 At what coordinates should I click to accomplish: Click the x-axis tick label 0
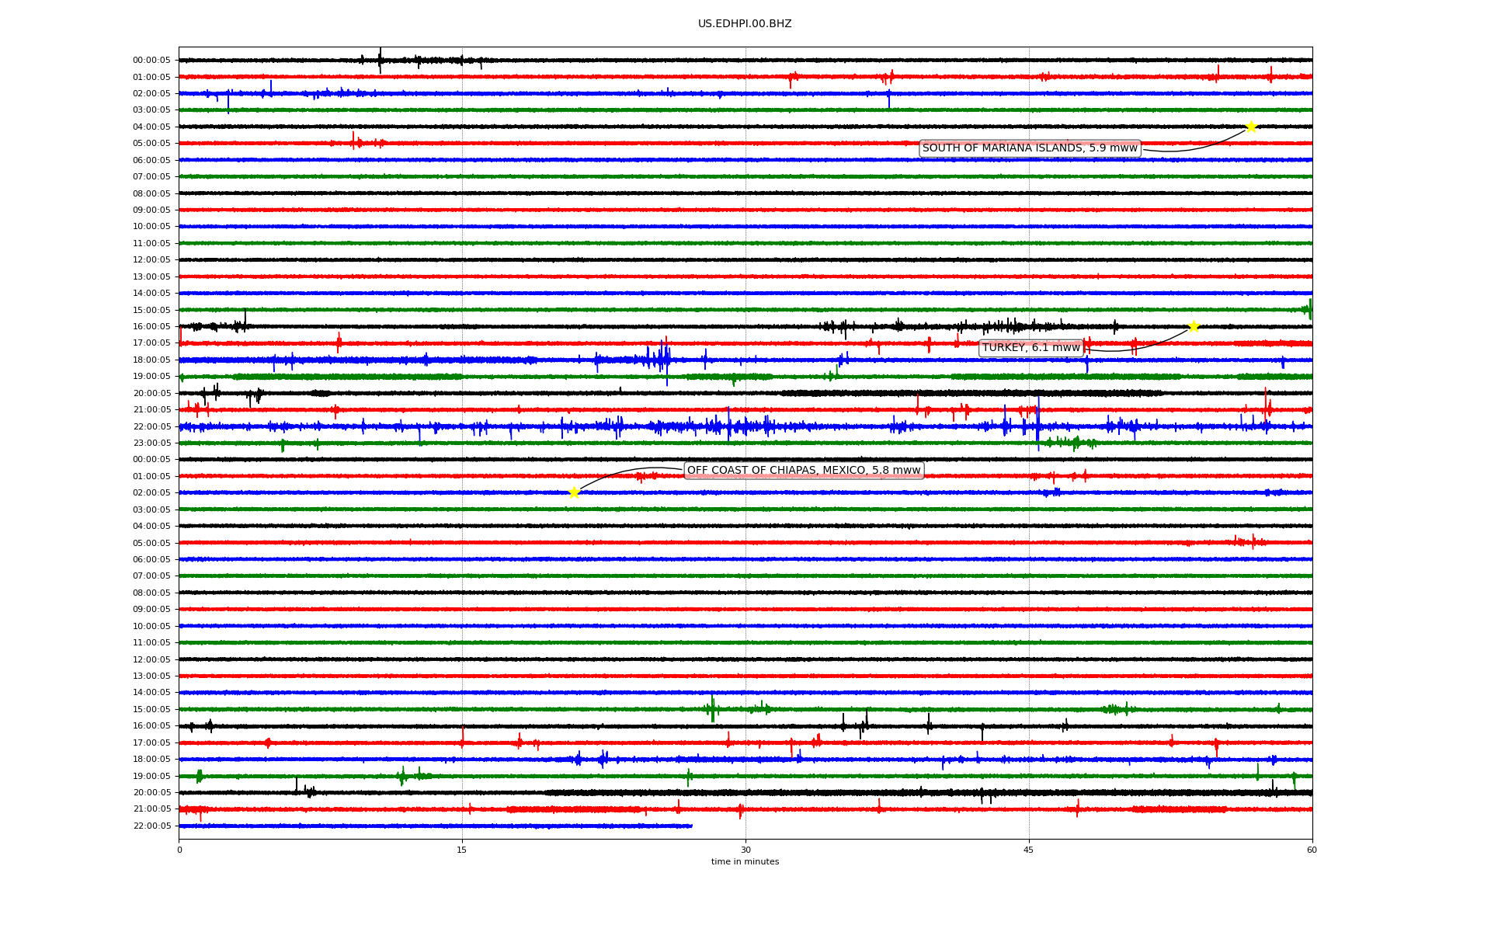coord(179,850)
